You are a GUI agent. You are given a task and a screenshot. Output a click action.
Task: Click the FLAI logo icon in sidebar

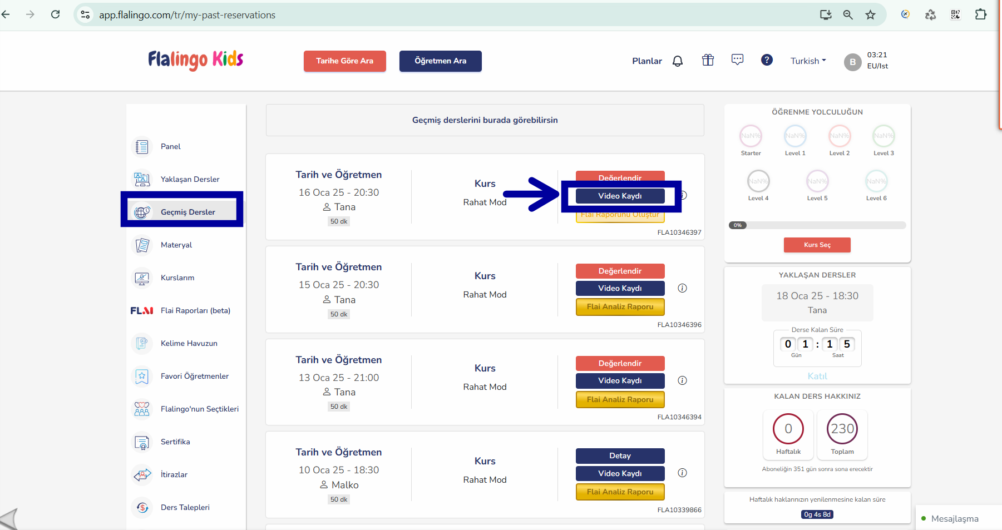142,310
